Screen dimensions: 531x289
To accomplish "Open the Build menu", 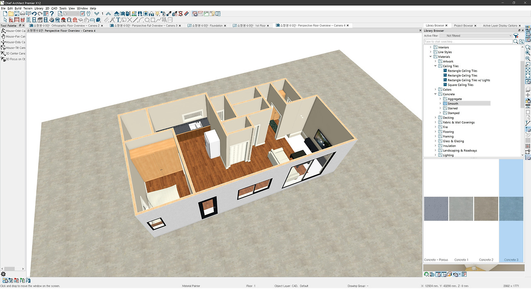I will [x=18, y=8].
